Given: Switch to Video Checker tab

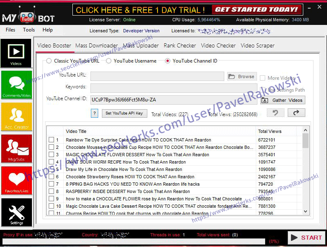Looking at the screenshot, I should (218, 45).
